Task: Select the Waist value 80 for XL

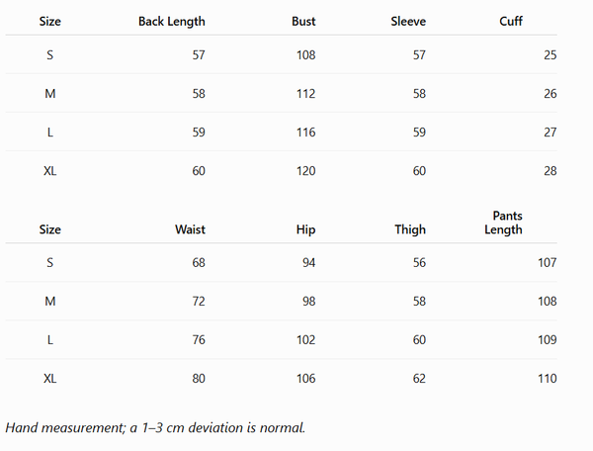Action: coord(199,379)
